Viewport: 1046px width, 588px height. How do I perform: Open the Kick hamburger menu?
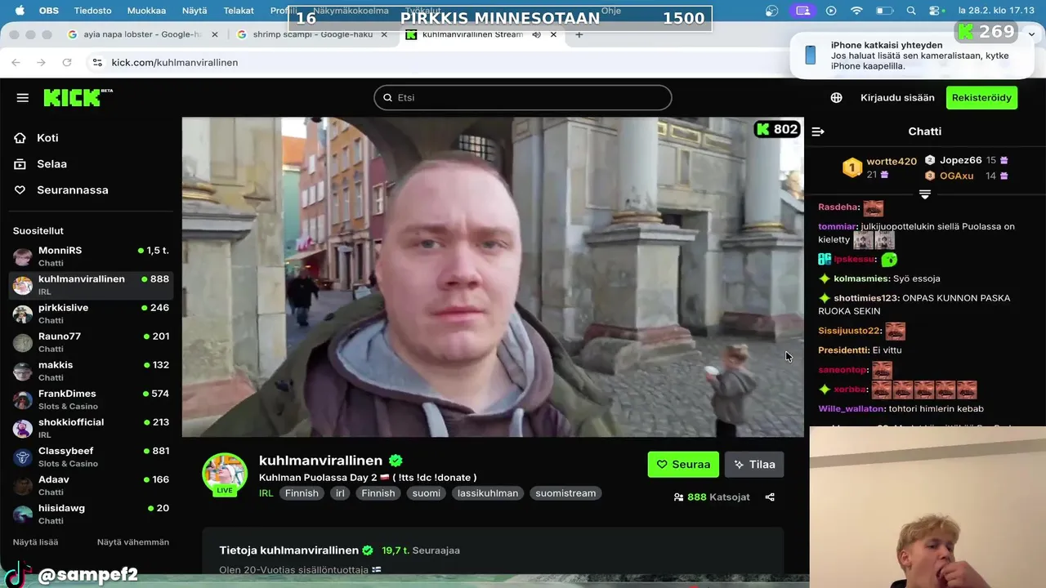point(23,98)
